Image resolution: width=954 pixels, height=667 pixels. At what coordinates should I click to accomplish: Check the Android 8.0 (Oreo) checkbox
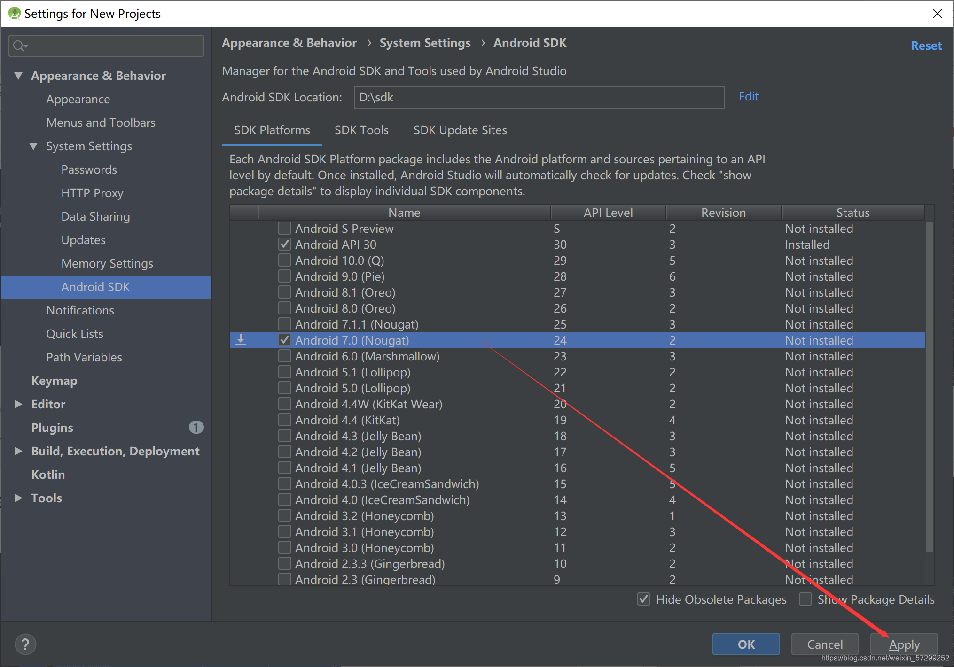pyautogui.click(x=284, y=308)
